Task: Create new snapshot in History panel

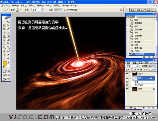Action: pos(149,57)
